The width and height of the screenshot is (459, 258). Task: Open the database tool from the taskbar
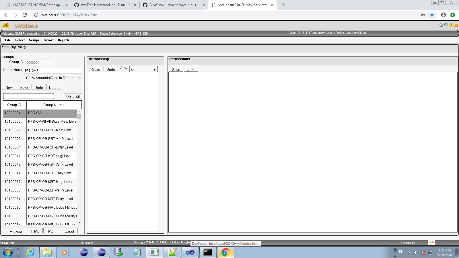(x=119, y=253)
